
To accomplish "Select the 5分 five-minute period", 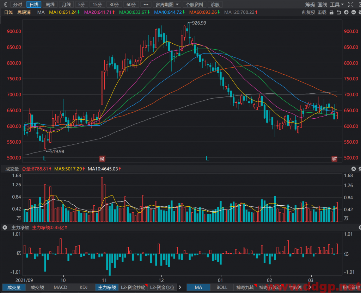I will tap(81, 4).
